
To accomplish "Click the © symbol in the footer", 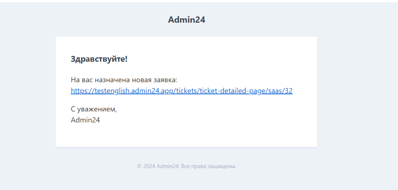I will pyautogui.click(x=139, y=166).
